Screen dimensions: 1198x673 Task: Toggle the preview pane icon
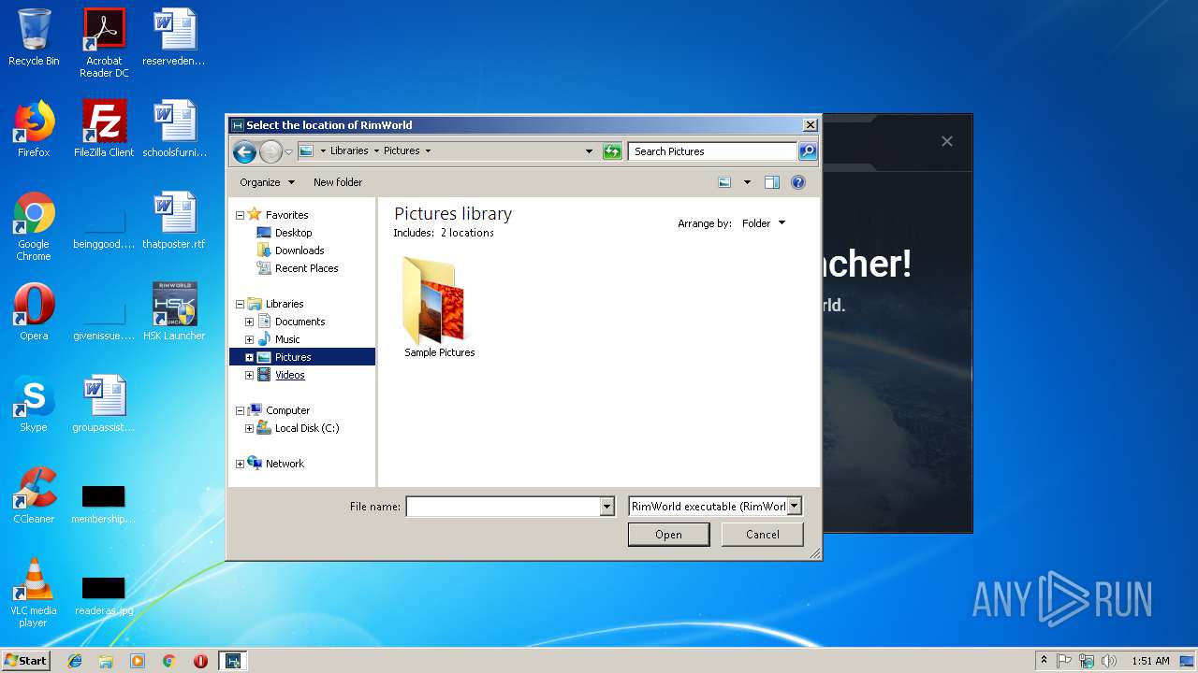(772, 182)
